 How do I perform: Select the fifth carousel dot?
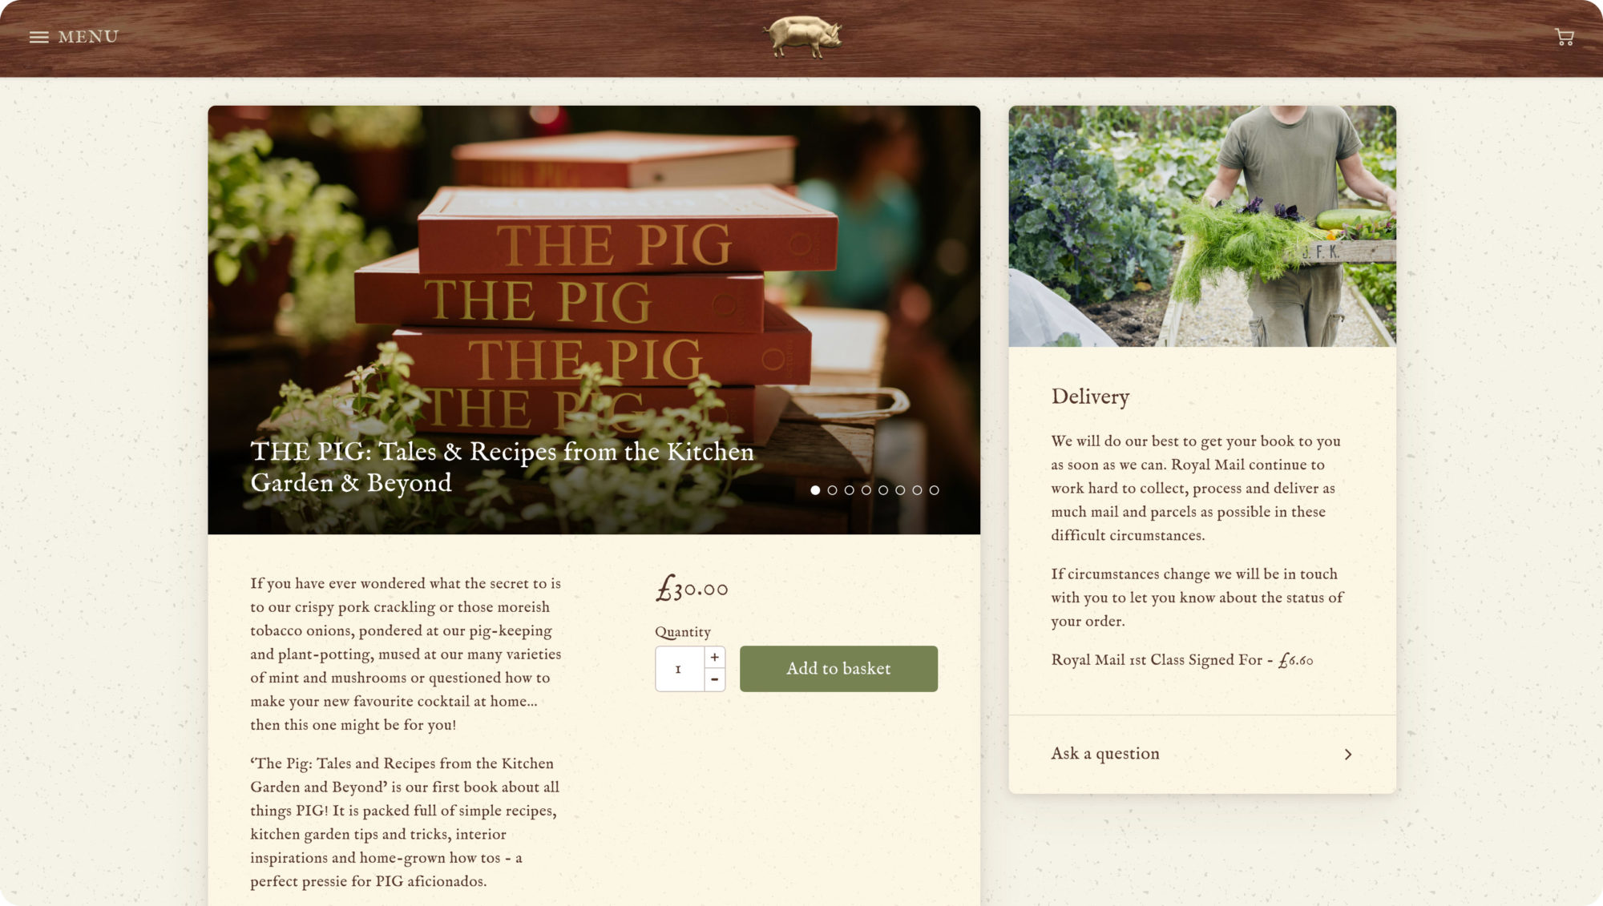[x=883, y=490]
